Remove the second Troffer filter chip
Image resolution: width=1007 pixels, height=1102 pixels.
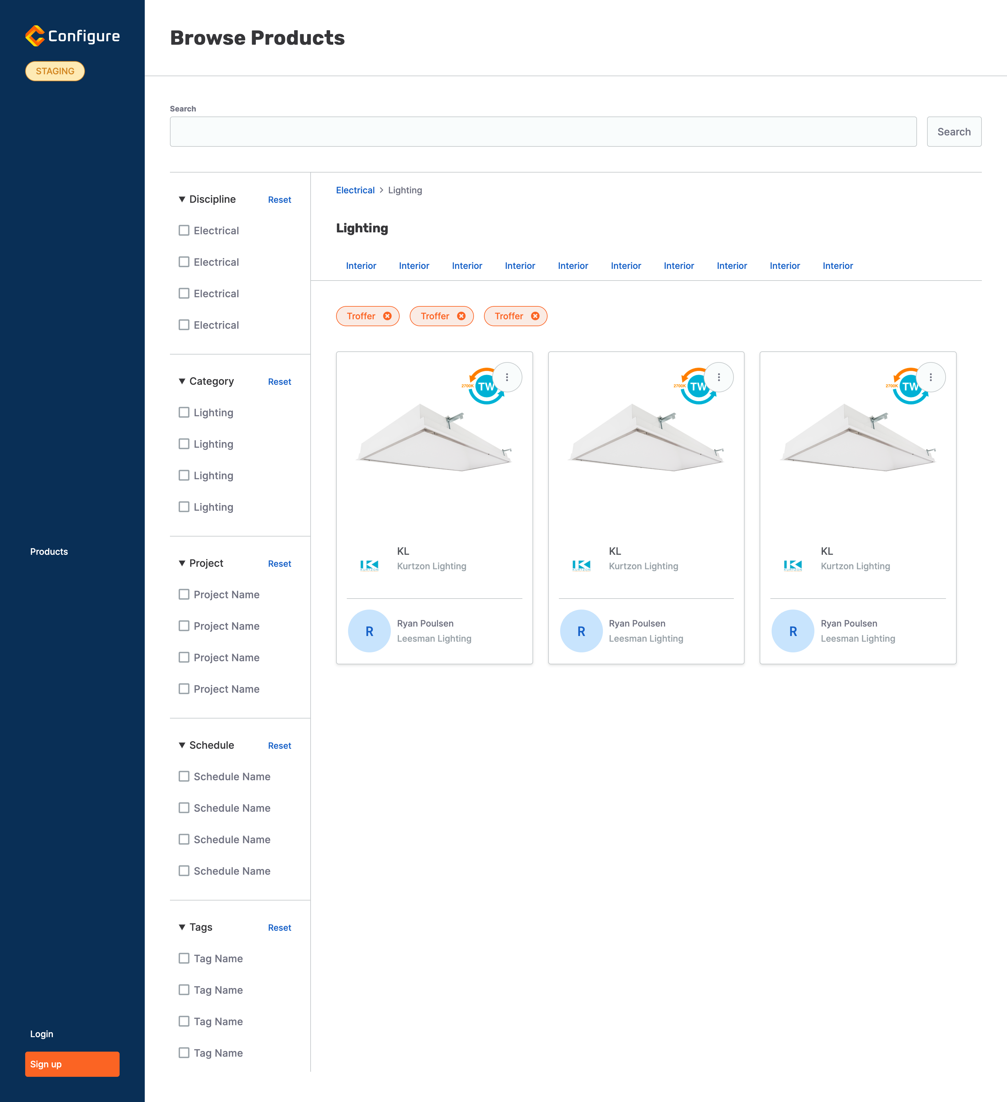point(461,316)
